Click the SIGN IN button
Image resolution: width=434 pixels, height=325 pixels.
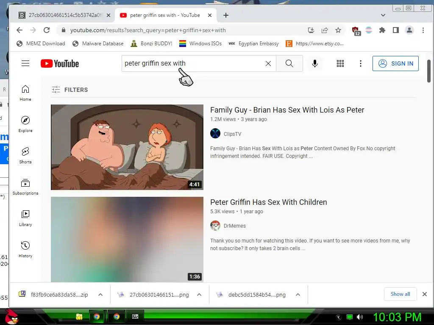pyautogui.click(x=395, y=63)
